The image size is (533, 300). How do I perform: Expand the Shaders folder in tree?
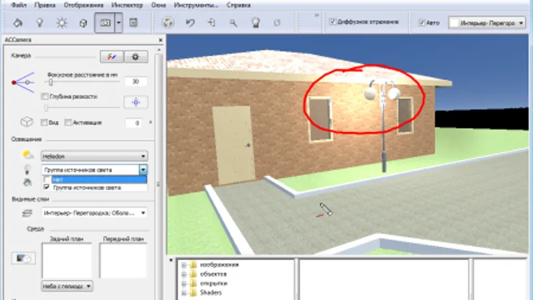click(x=184, y=293)
